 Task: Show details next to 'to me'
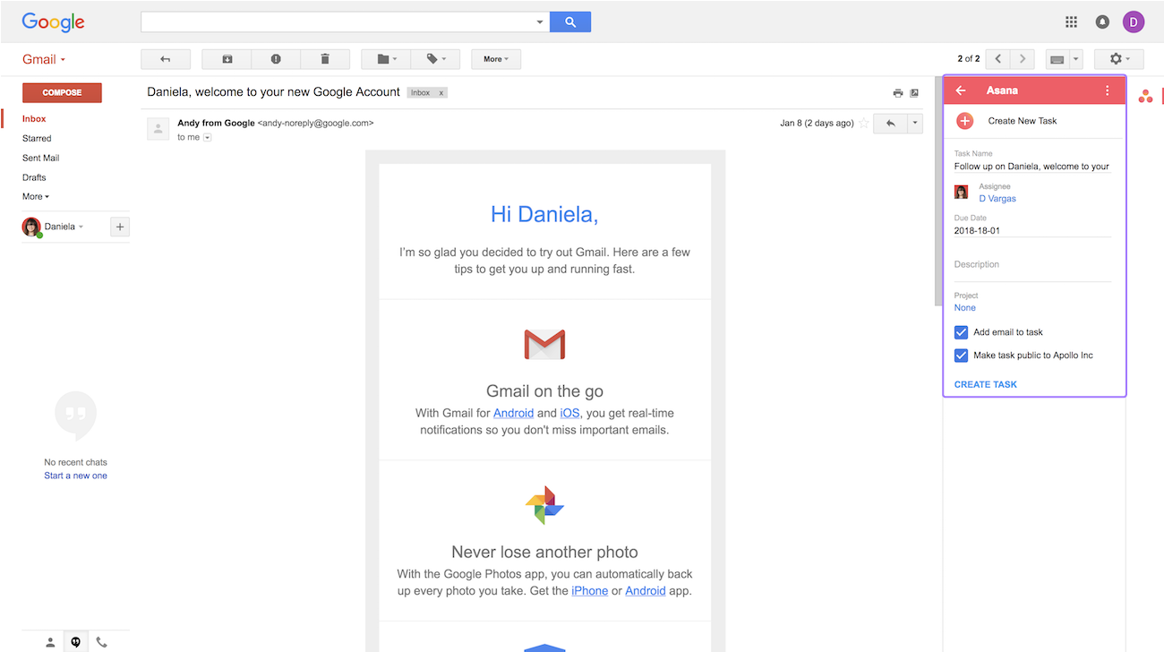(x=208, y=138)
